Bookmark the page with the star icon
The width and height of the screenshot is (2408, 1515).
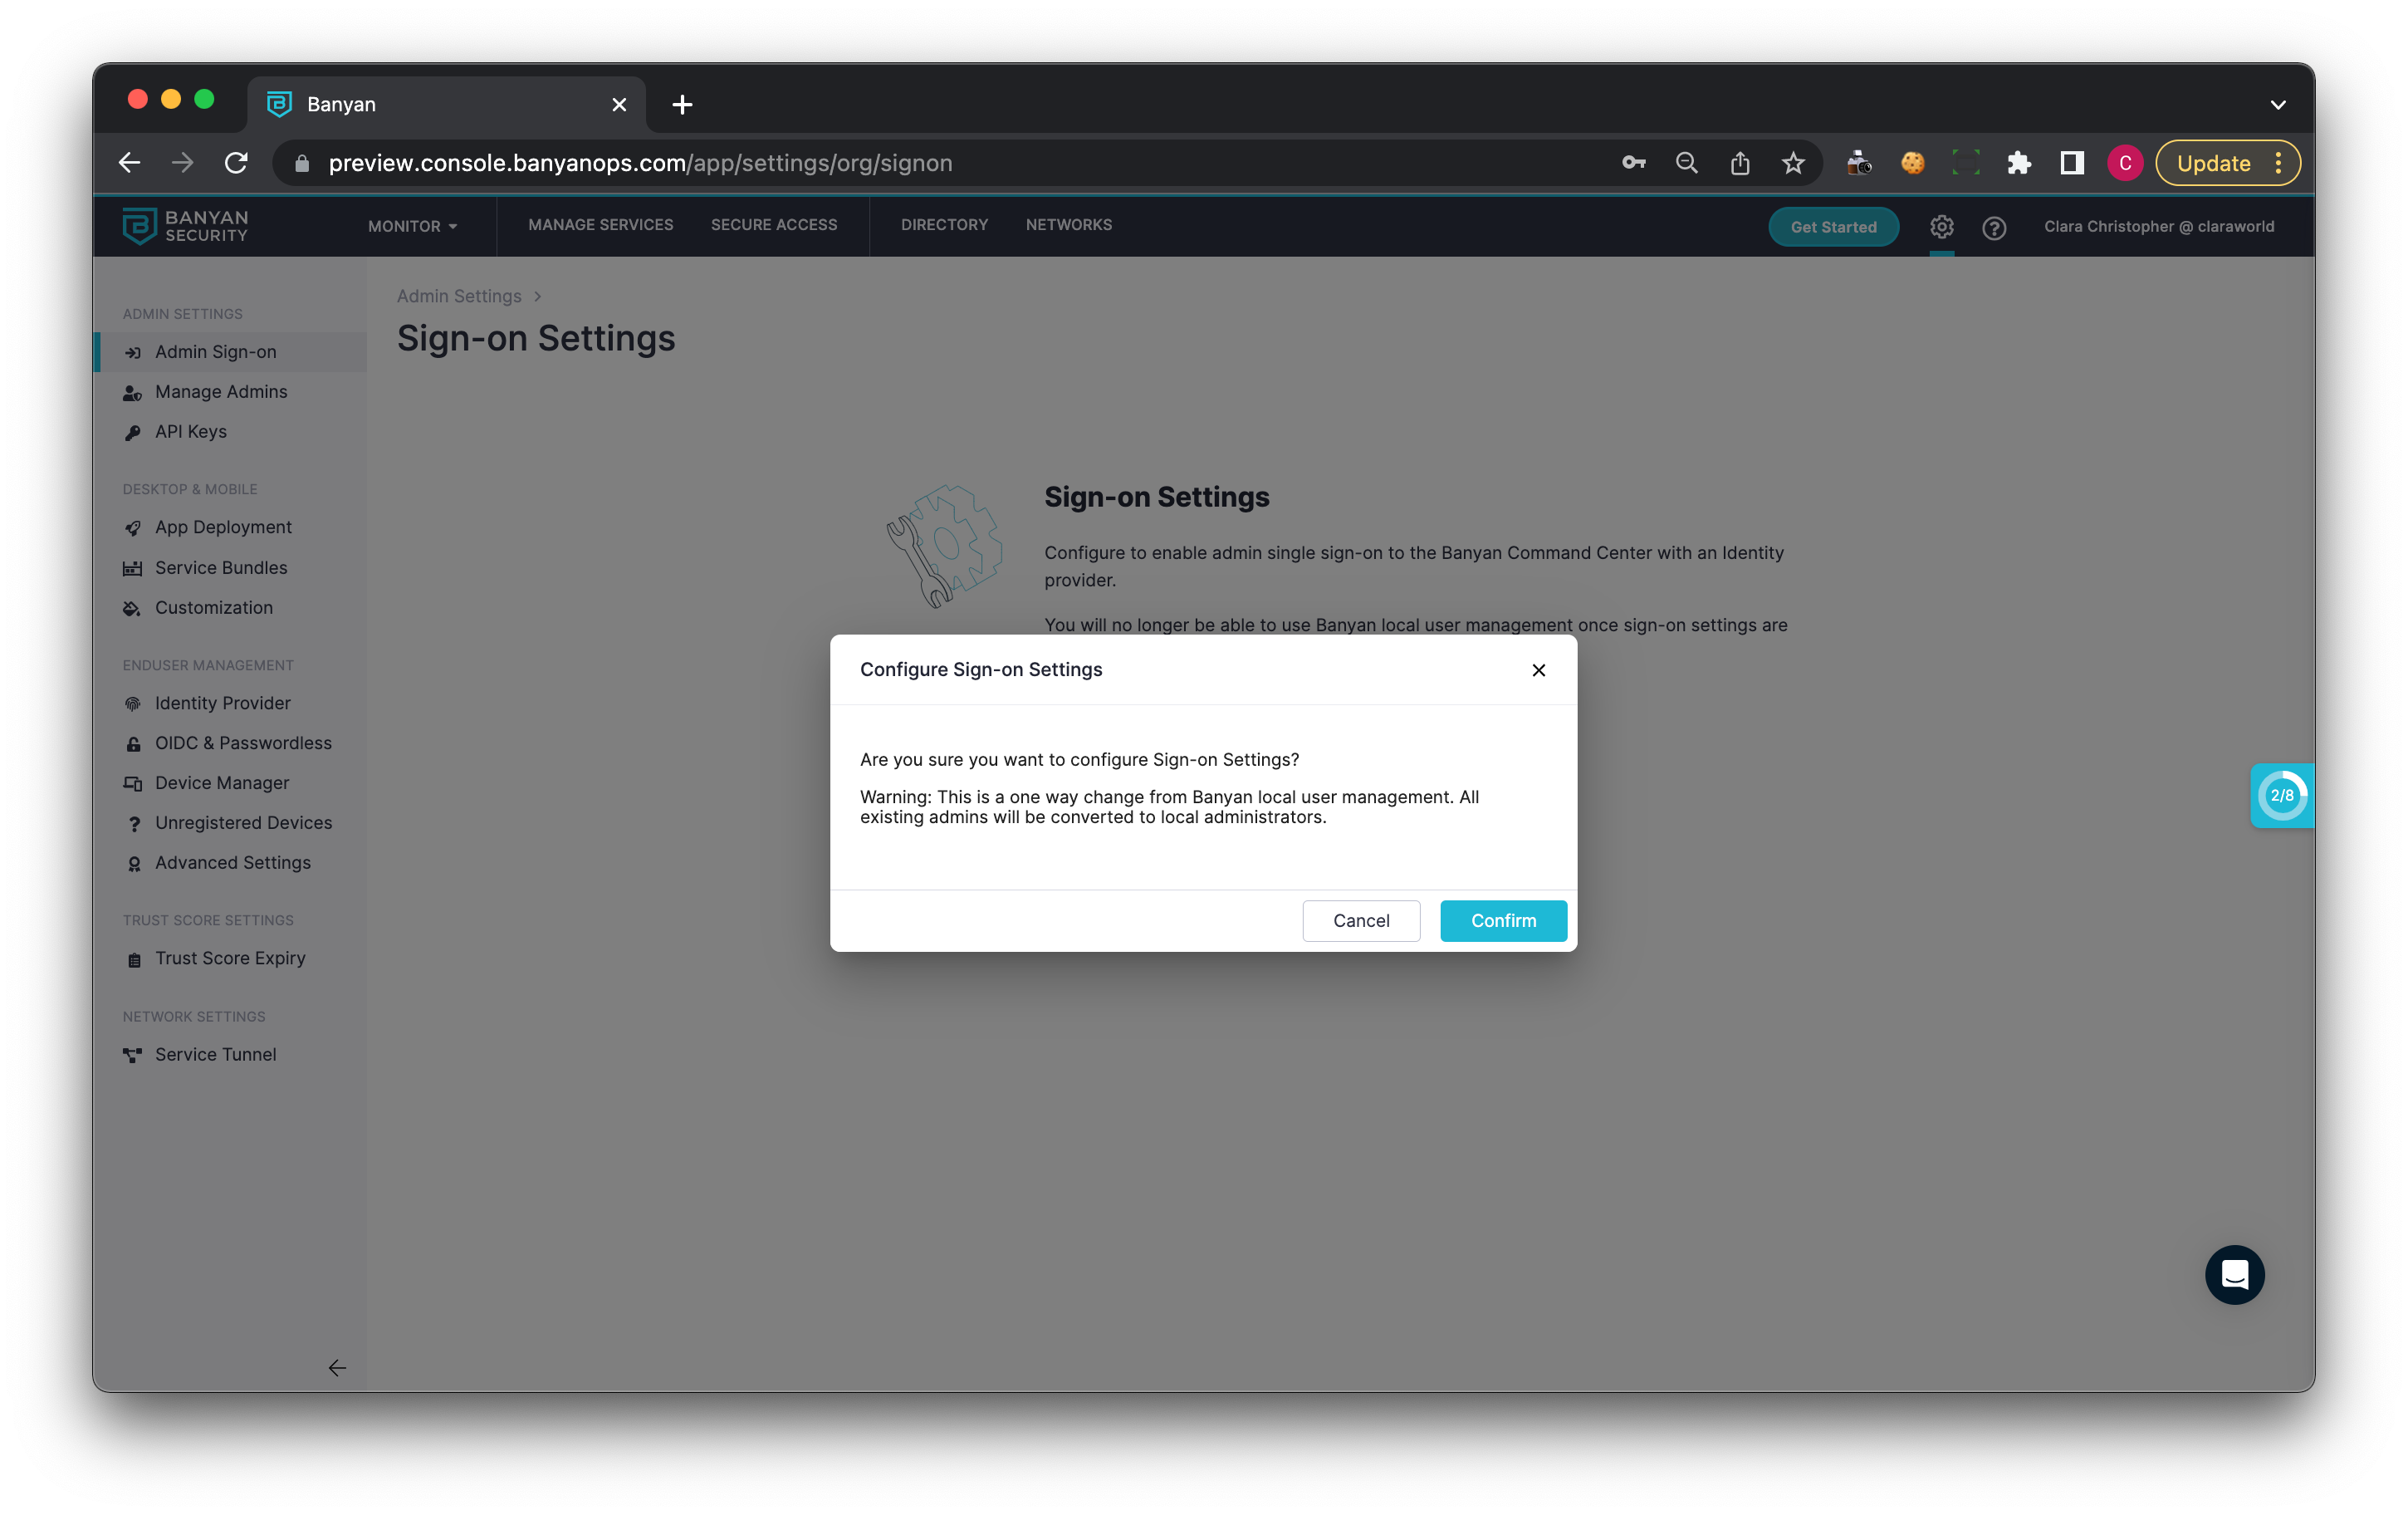[1792, 163]
